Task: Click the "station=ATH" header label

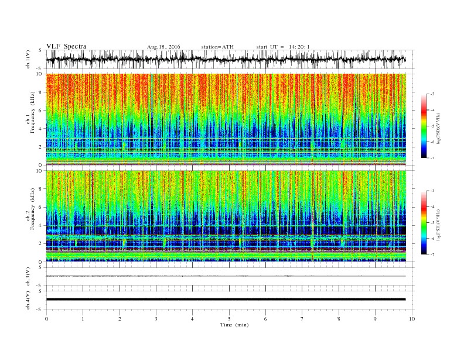Action: (217, 47)
